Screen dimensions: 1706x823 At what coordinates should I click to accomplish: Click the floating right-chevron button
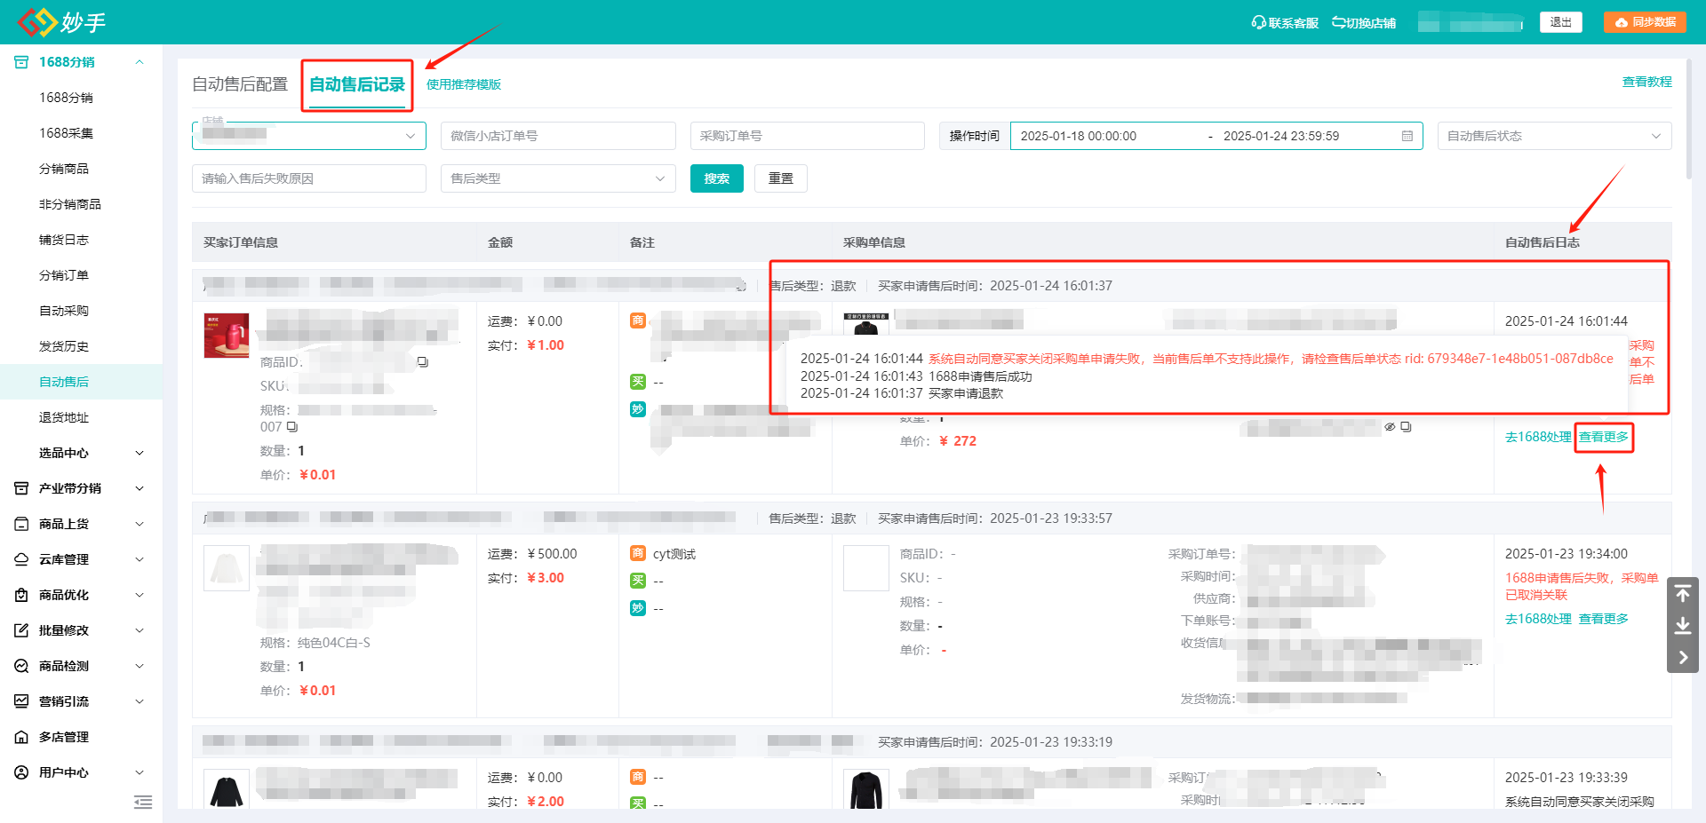pos(1683,658)
